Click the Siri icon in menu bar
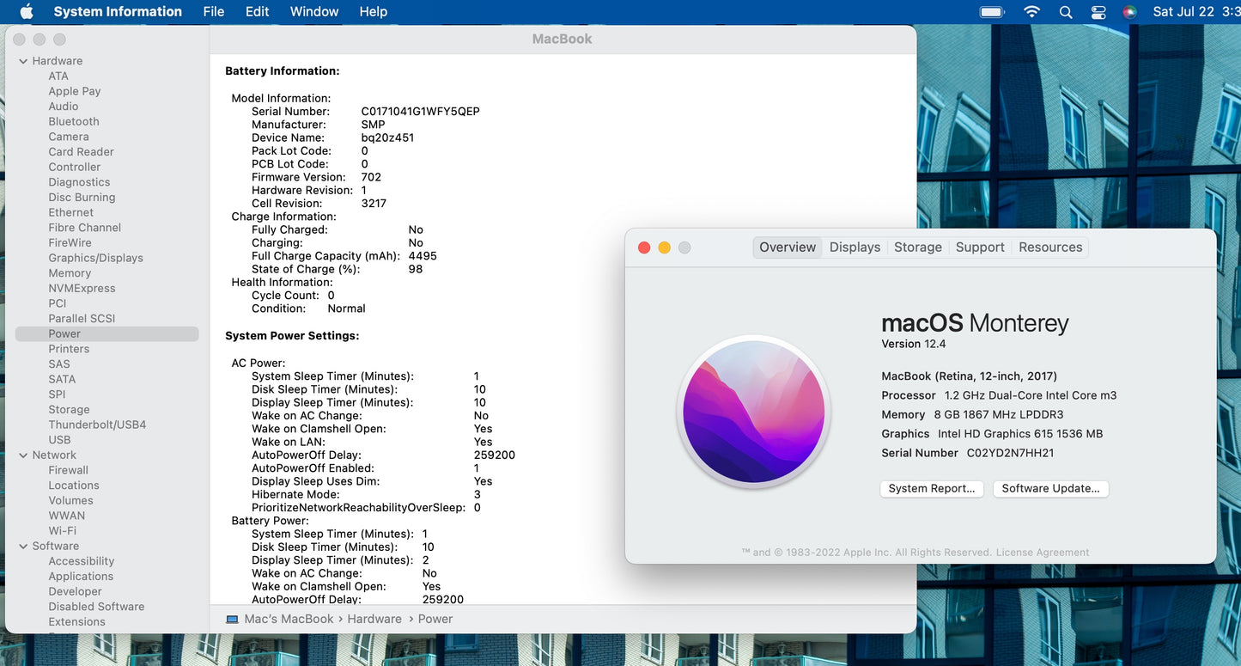Viewport: 1241px width, 666px height. click(x=1129, y=11)
